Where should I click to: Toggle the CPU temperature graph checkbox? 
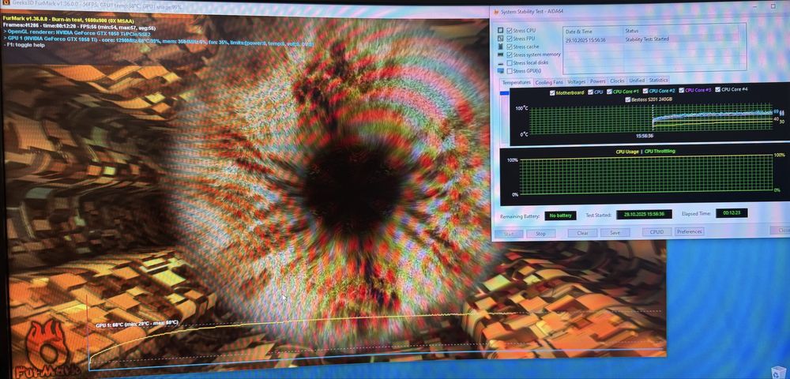coord(590,92)
